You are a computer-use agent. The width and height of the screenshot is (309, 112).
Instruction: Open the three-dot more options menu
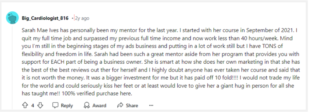click(151, 105)
